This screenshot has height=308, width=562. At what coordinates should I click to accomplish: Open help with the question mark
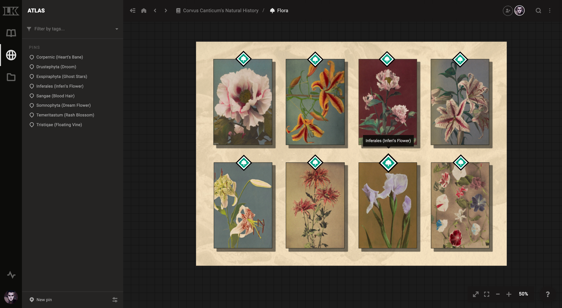coord(548,294)
